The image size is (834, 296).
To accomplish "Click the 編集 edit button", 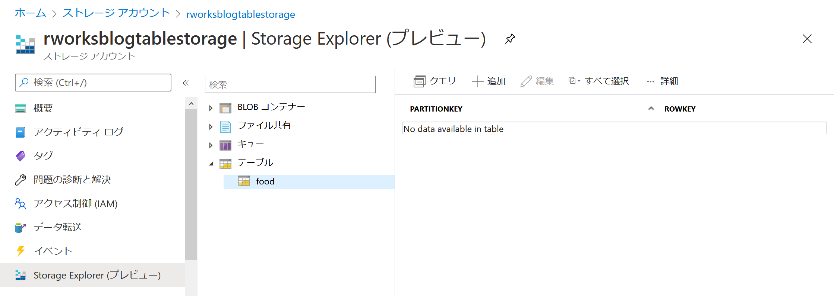I will tap(537, 81).
